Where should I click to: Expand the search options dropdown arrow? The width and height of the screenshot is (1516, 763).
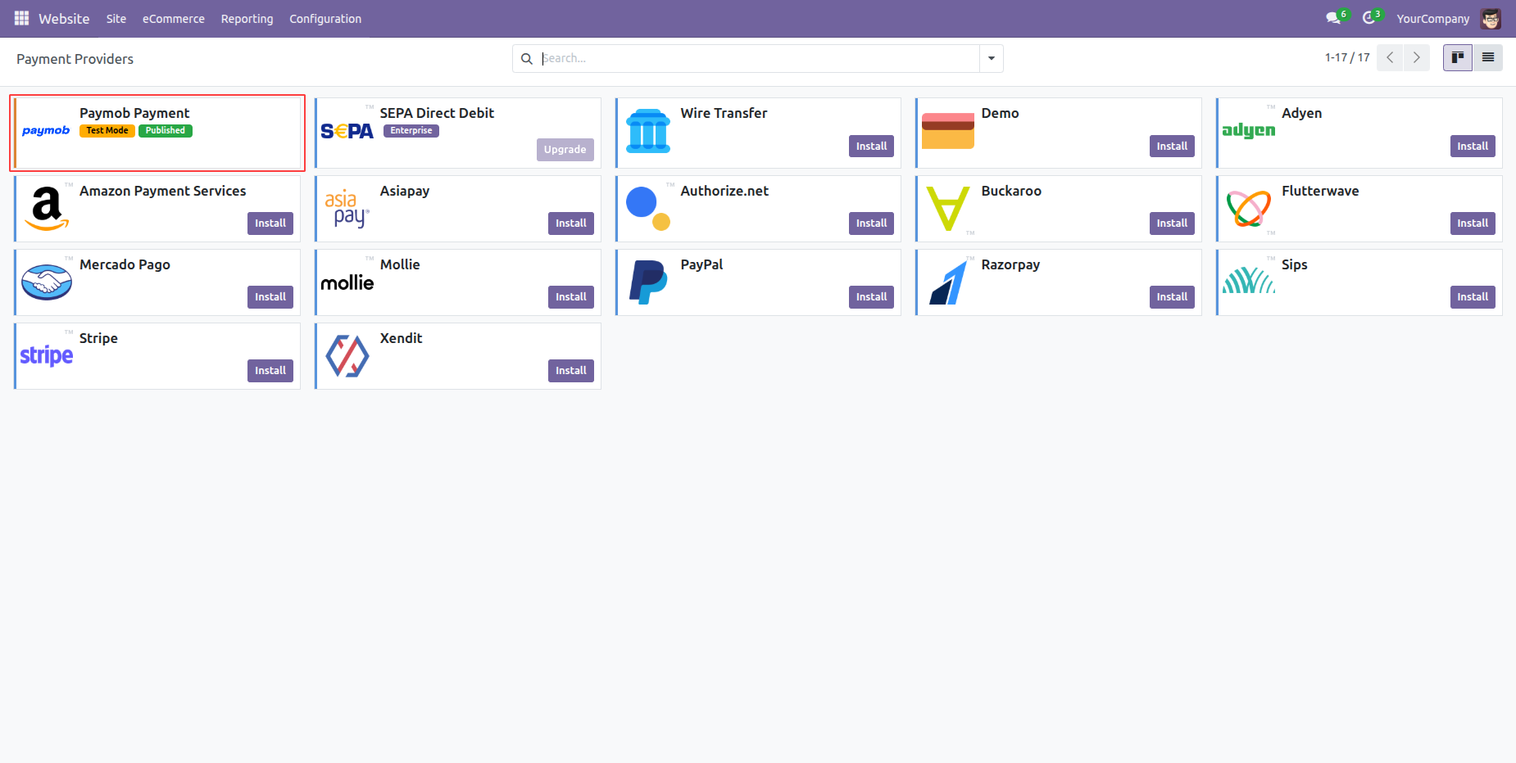click(x=992, y=58)
